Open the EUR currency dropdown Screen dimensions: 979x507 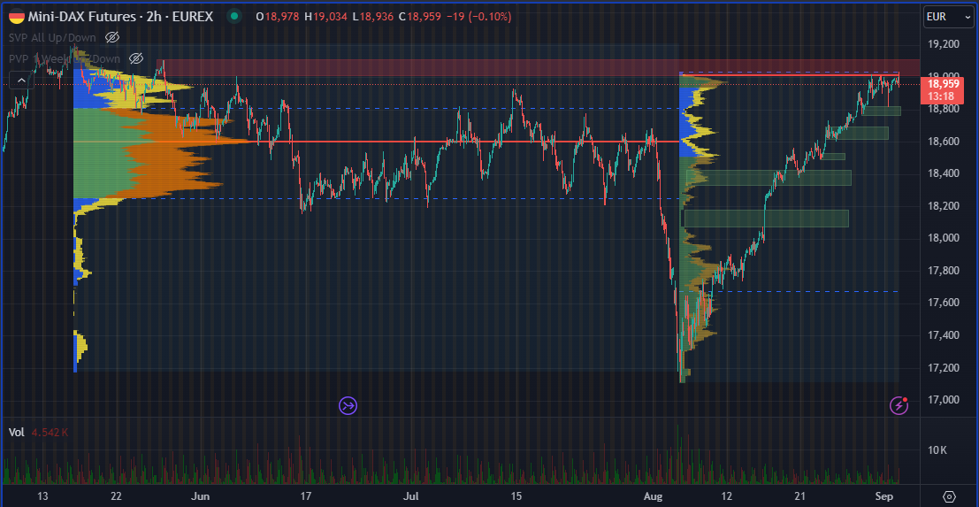point(947,17)
